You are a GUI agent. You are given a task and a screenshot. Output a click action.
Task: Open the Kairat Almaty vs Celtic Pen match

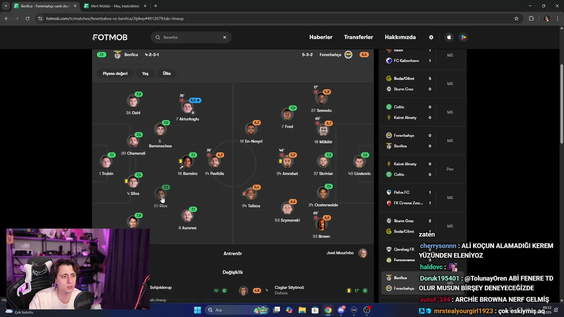pyautogui.click(x=423, y=169)
